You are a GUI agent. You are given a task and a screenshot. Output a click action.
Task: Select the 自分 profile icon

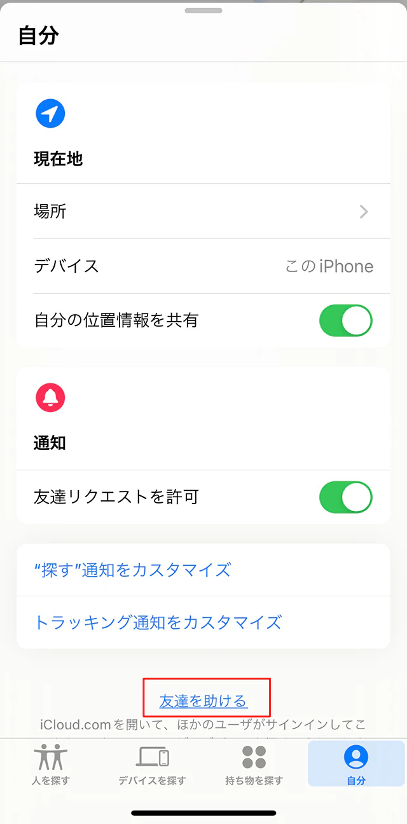click(356, 757)
